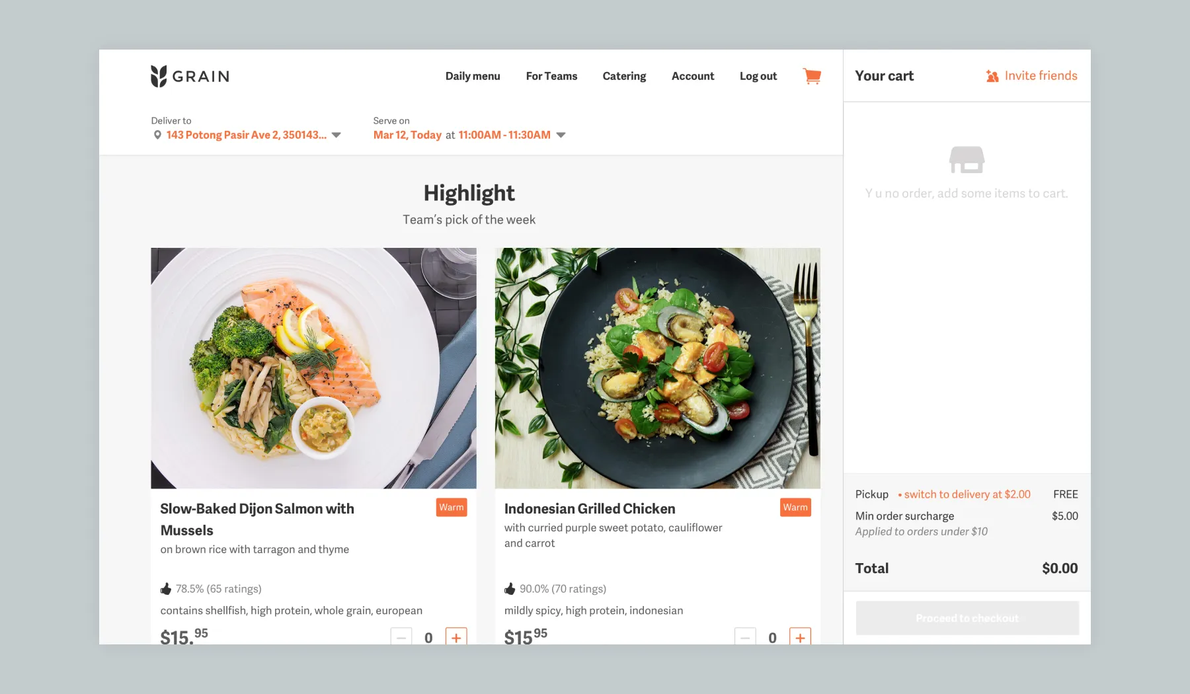This screenshot has width=1190, height=694.
Task: Open the Daily menu page
Action: 473,76
